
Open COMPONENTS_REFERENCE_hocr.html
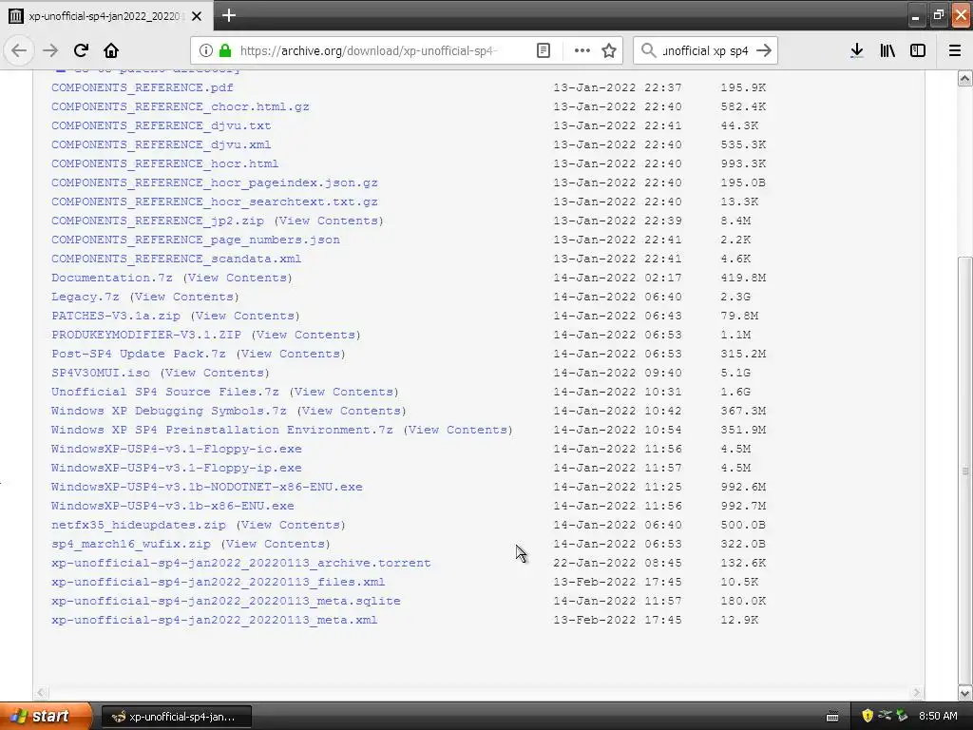[165, 163]
